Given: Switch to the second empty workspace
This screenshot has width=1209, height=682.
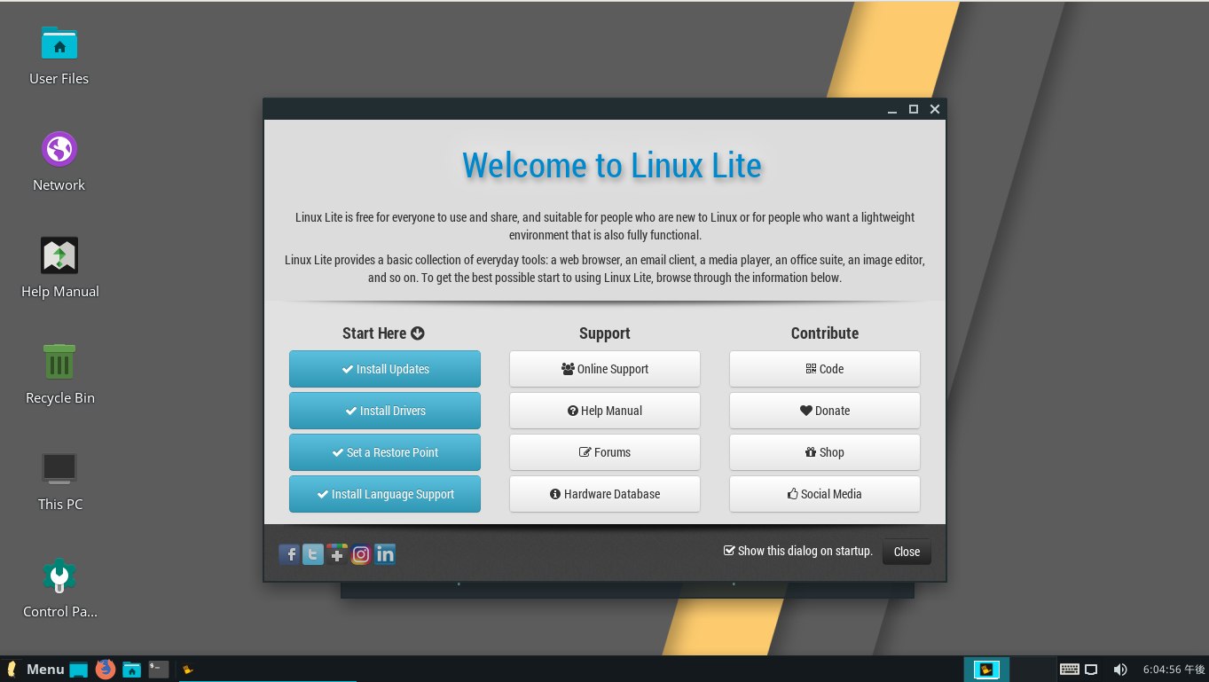Looking at the screenshot, I should tap(1033, 669).
